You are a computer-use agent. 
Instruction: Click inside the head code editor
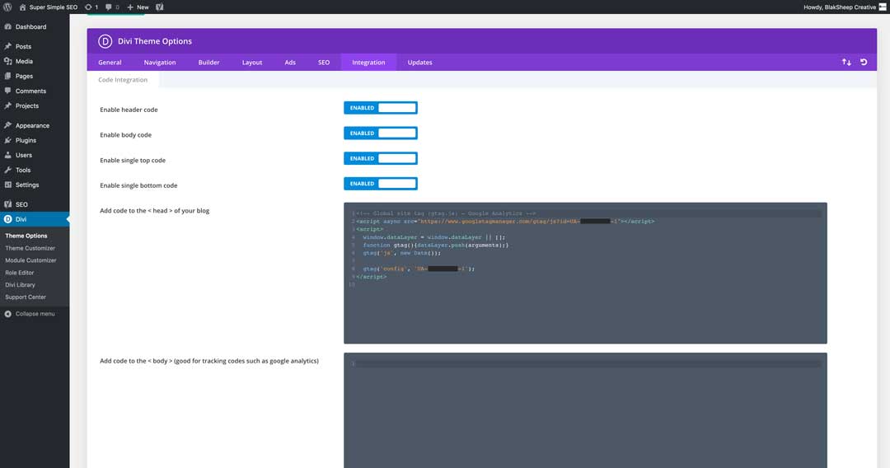(585, 273)
